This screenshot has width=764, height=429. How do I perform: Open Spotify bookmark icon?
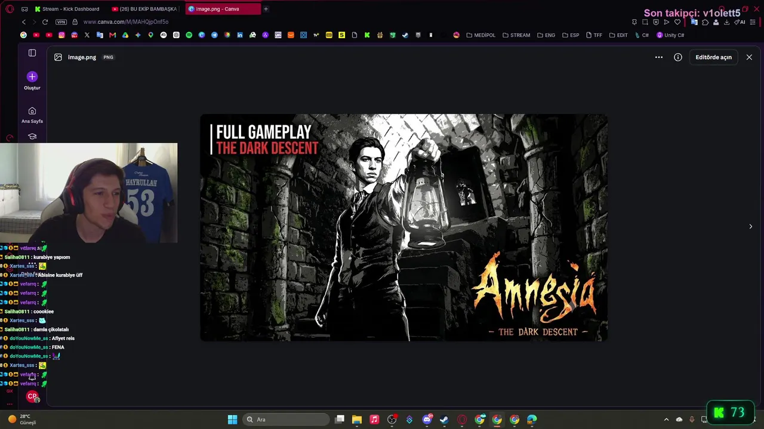tap(189, 35)
